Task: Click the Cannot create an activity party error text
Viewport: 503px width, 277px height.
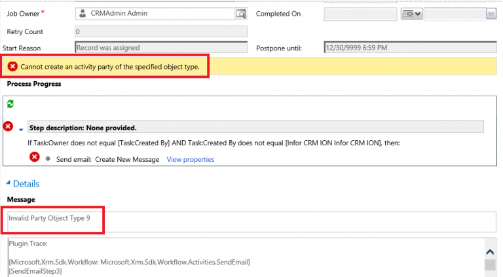Action: [110, 67]
